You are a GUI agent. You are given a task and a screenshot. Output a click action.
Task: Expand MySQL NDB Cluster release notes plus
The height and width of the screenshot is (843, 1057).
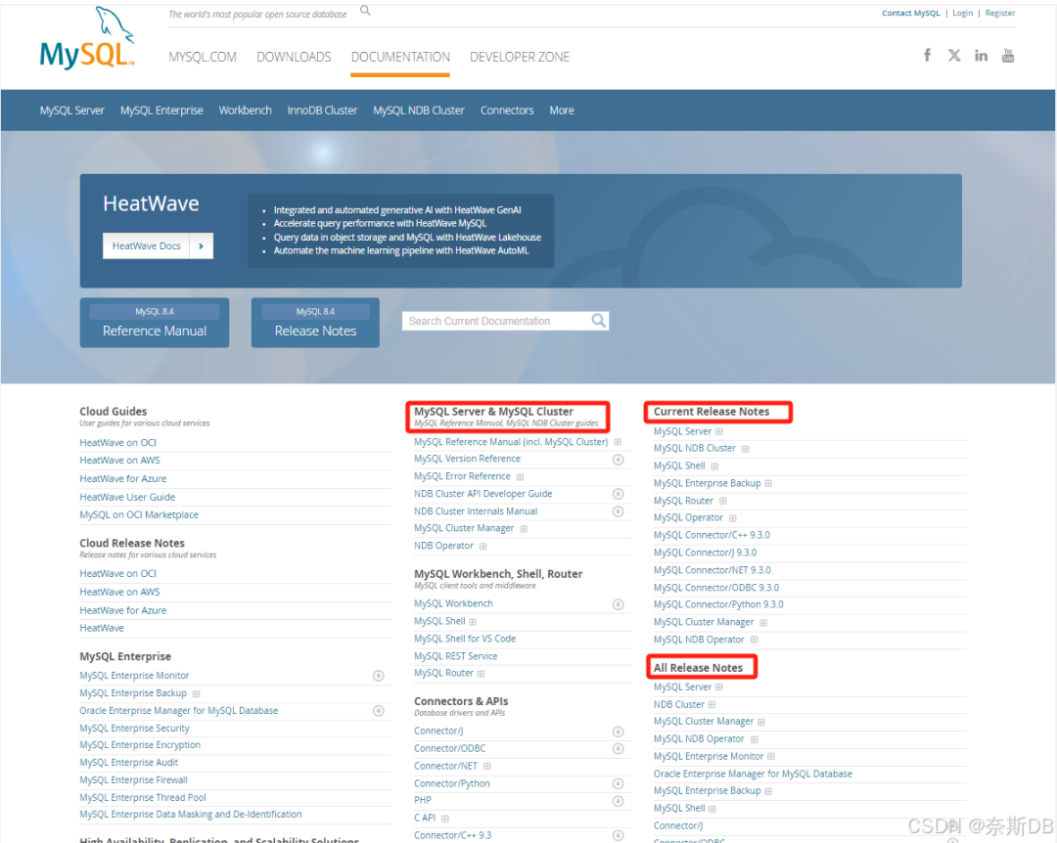tap(746, 449)
